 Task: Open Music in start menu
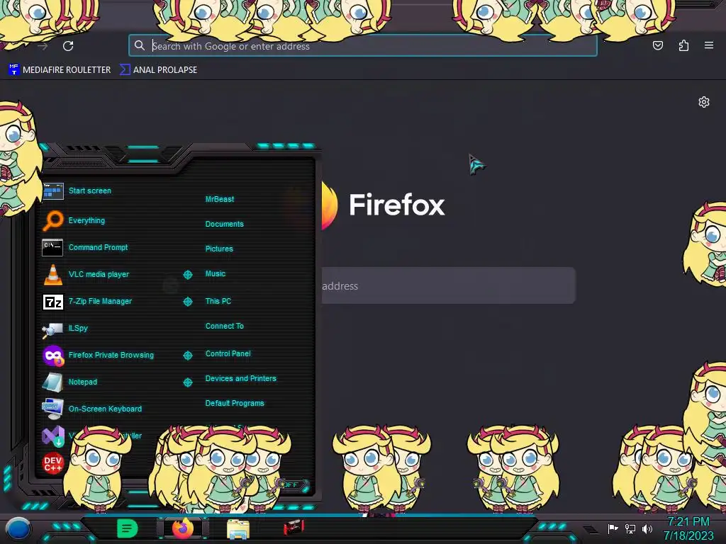[x=216, y=274]
